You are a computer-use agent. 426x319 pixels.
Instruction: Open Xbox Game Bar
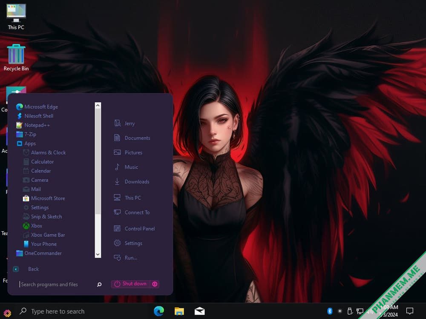pos(44,235)
